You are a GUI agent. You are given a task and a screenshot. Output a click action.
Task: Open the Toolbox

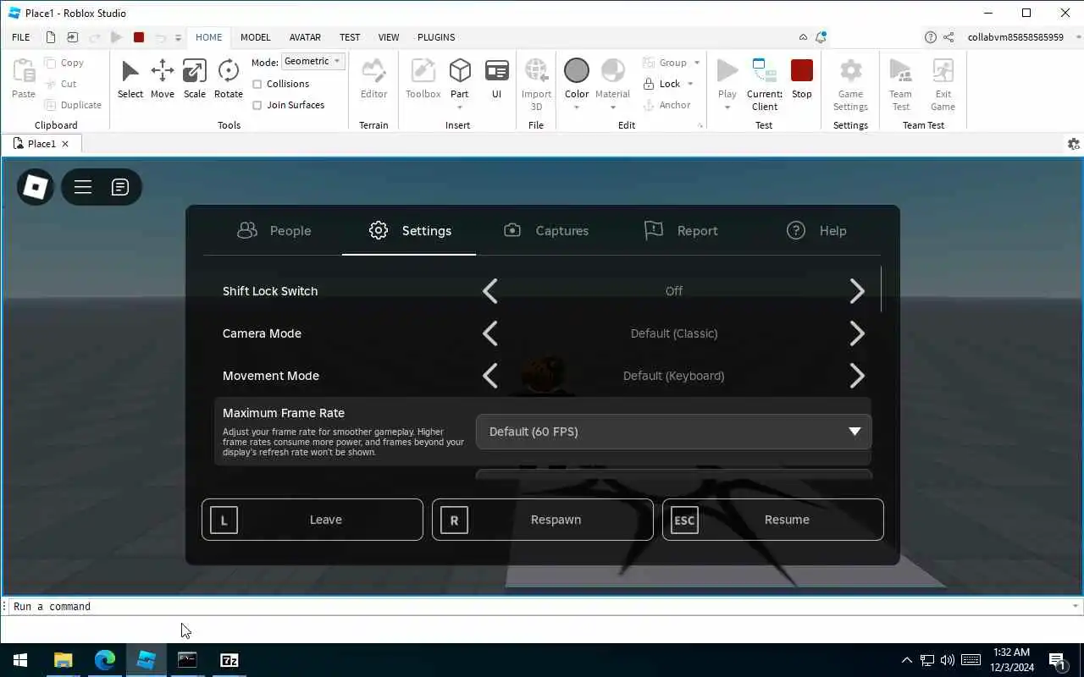click(x=423, y=80)
